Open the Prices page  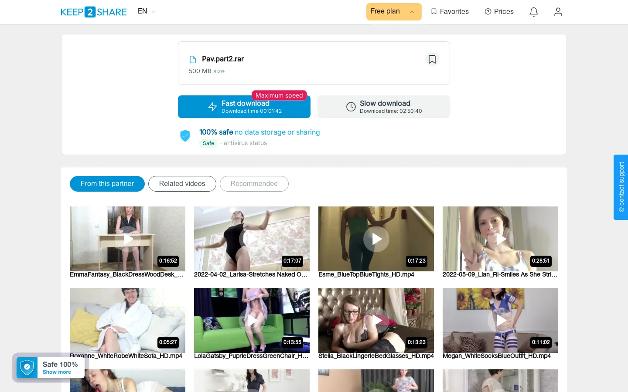click(x=499, y=12)
